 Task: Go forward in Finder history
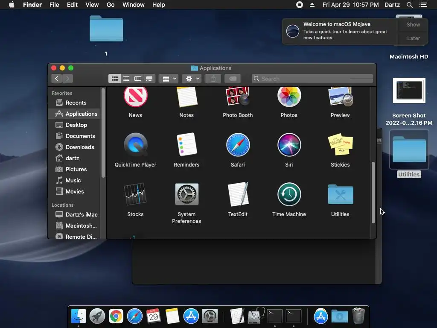68,79
